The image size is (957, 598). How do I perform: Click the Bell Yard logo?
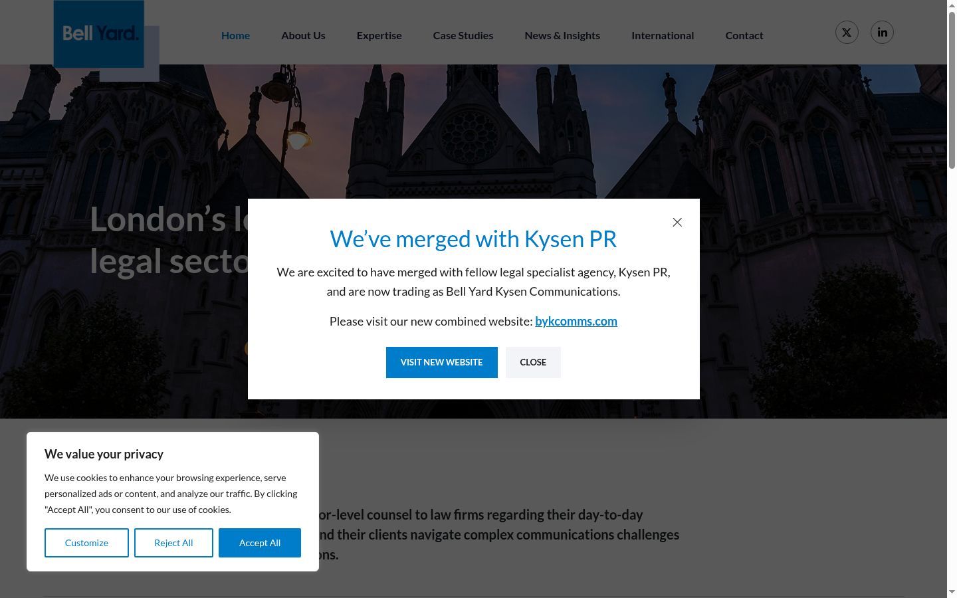click(99, 34)
